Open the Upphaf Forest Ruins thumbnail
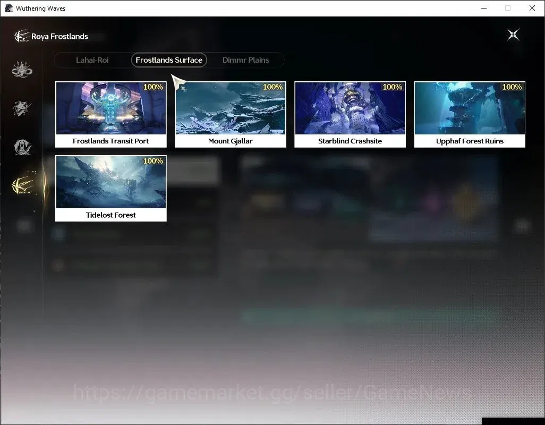 pyautogui.click(x=470, y=108)
